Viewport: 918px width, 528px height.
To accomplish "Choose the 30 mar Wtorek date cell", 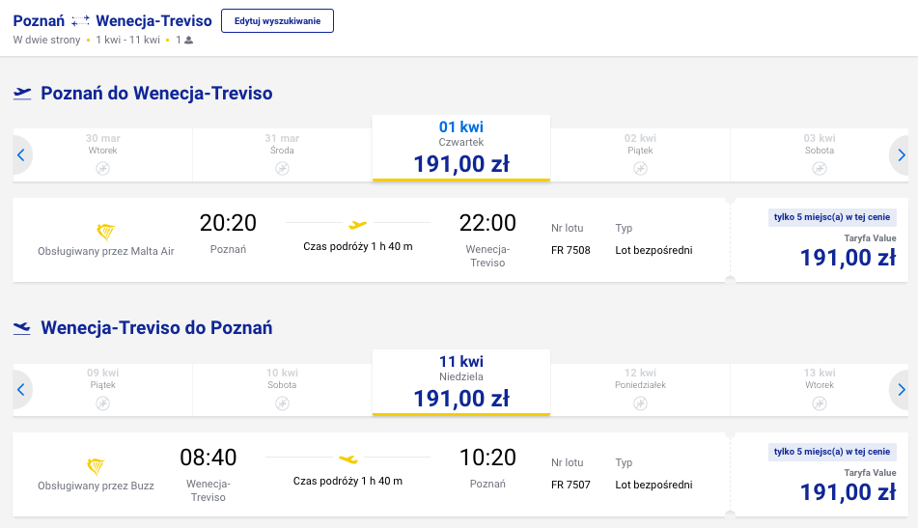I will 103,154.
